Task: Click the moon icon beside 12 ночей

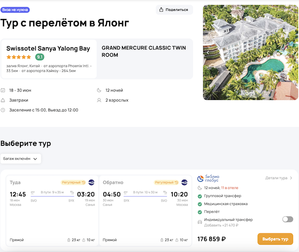Action: tap(99, 90)
